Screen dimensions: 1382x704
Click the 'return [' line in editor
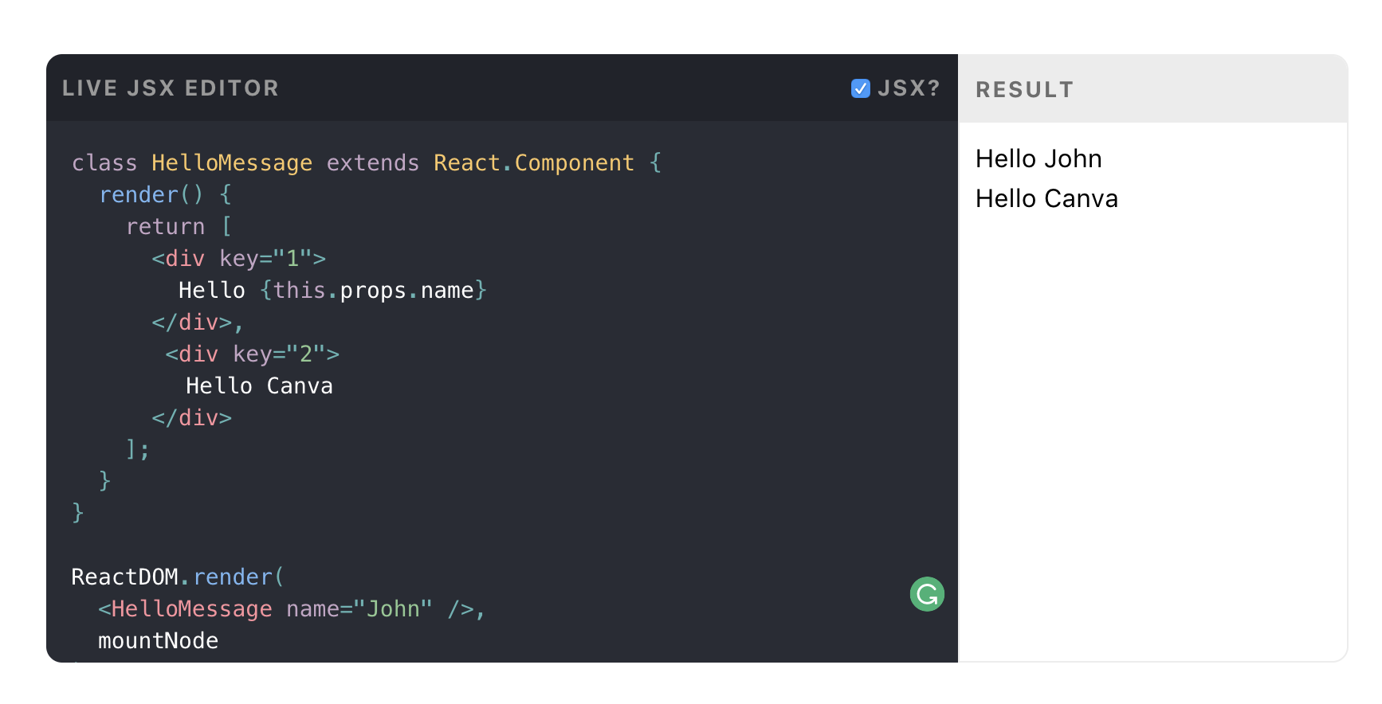[x=179, y=227]
